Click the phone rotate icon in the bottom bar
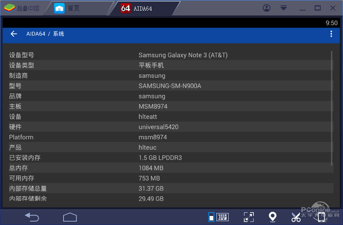 [321, 217]
